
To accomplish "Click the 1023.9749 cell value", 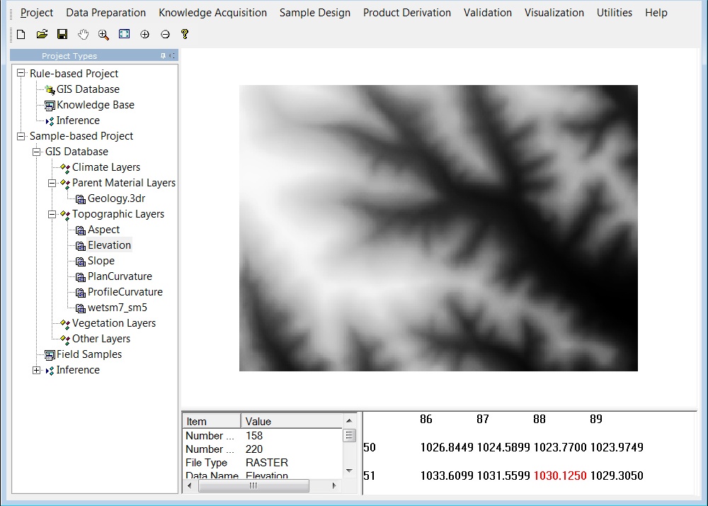I will click(617, 447).
